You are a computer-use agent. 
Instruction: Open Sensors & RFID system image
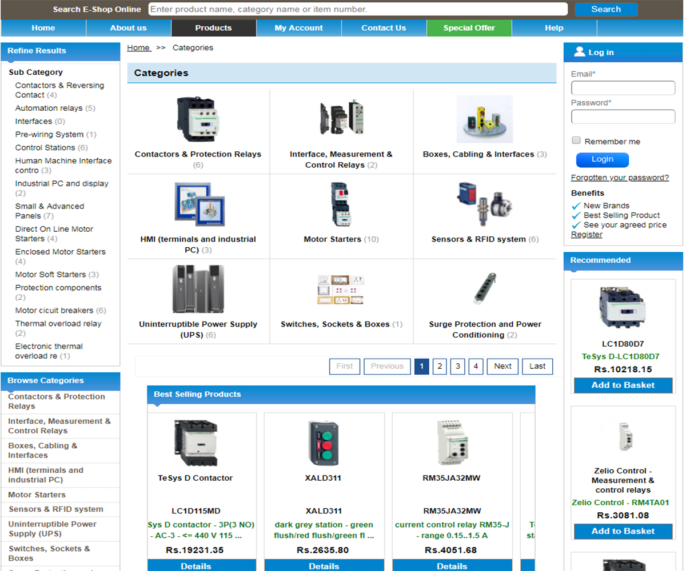(x=485, y=205)
